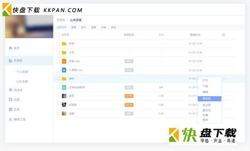Open 个人资源 under the resource library
The image size is (250, 151).
tap(22, 72)
